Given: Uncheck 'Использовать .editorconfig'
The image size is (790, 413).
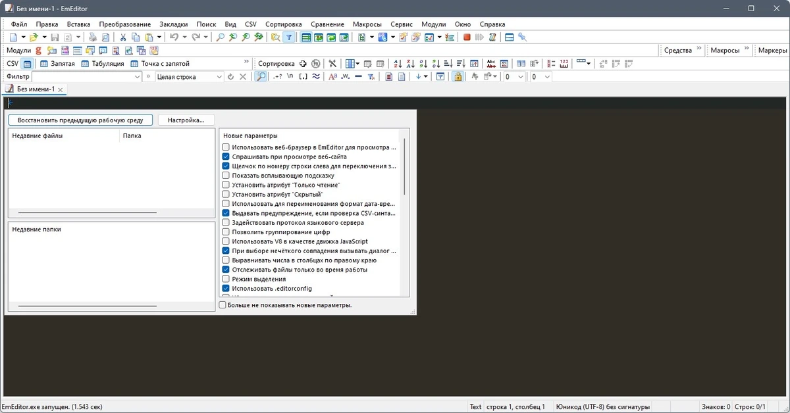Looking at the screenshot, I should click(226, 288).
